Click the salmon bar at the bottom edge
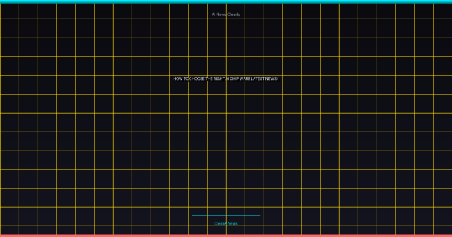This screenshot has height=237, width=452. coord(226,235)
